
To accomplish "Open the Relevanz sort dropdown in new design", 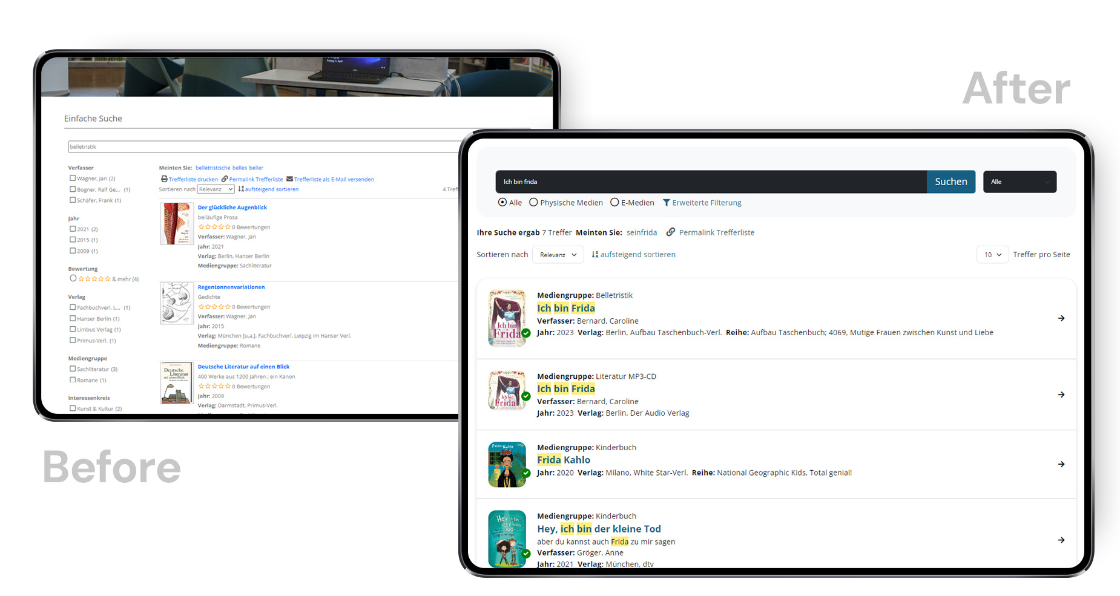I will 558,255.
